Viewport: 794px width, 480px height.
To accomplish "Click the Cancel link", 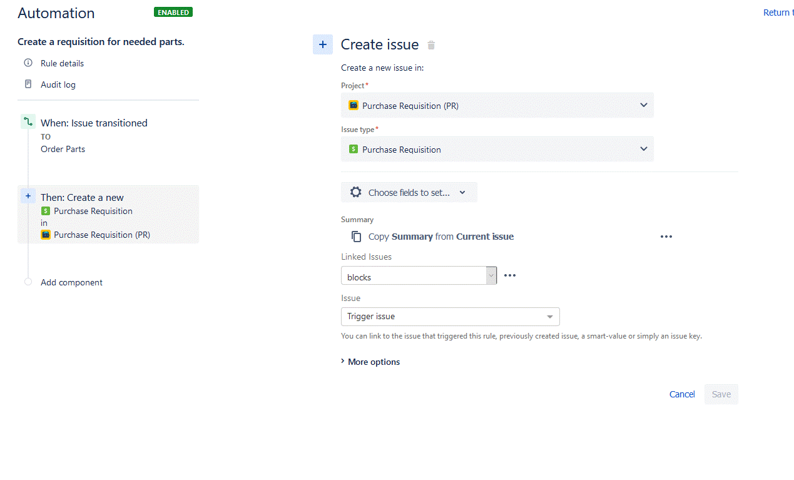I will pyautogui.click(x=682, y=394).
